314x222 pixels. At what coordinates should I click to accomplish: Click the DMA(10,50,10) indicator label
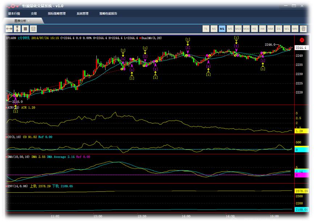click(19, 157)
